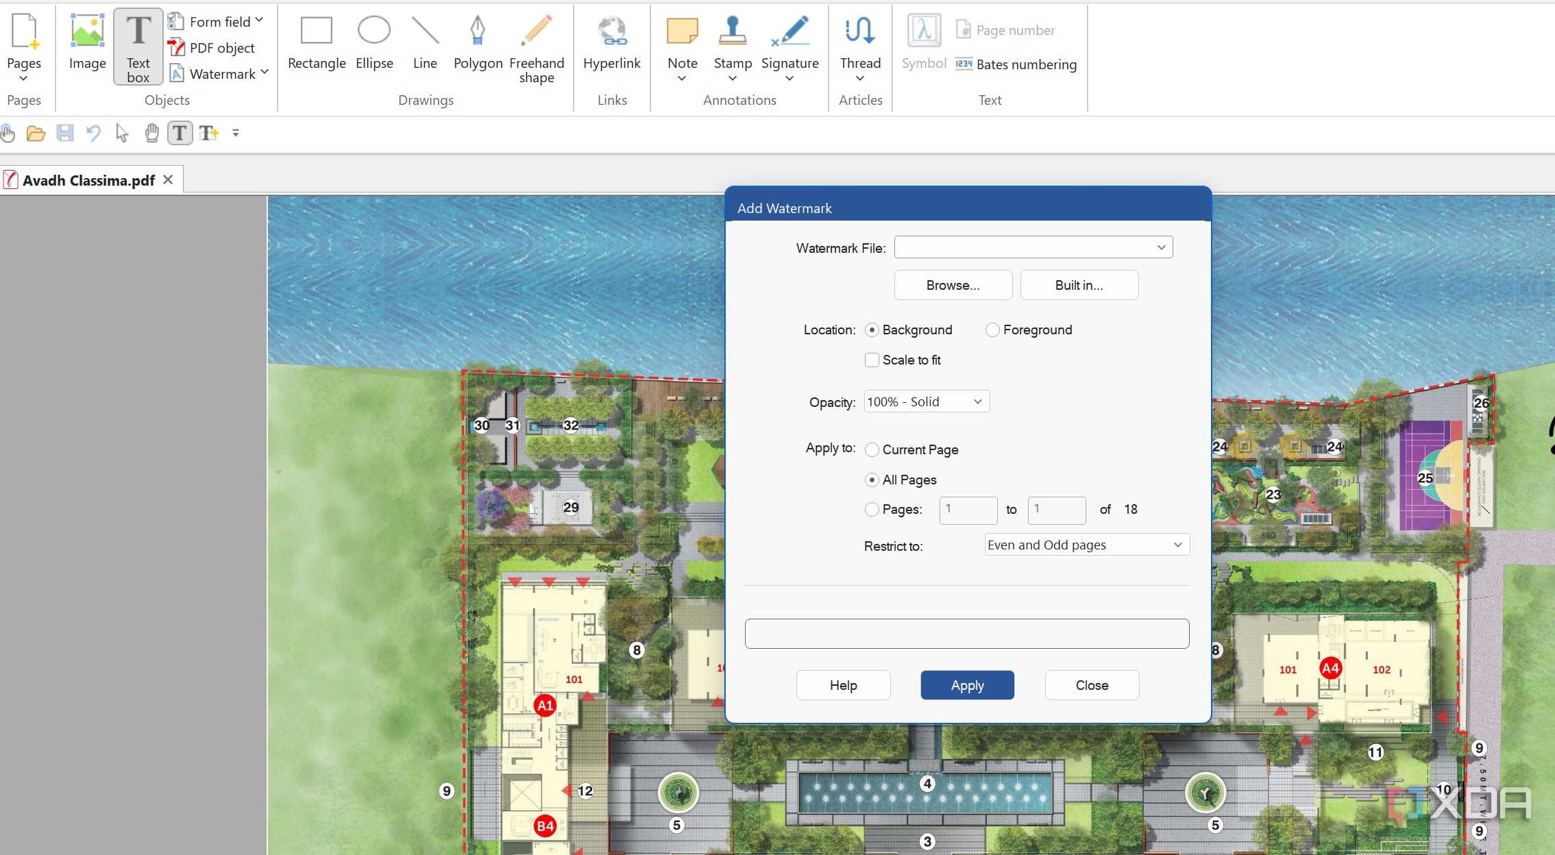1555x855 pixels.
Task: Select the Polygon drawing tool
Action: coord(478,44)
